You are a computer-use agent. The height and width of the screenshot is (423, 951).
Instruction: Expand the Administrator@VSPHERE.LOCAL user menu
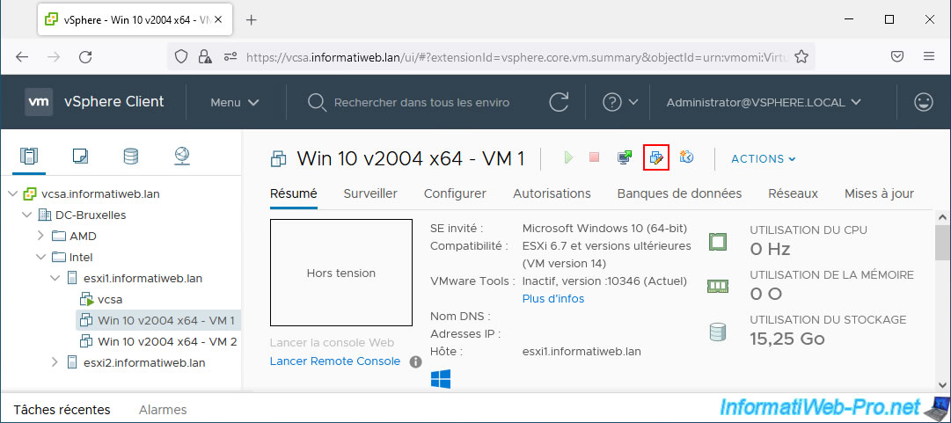[x=763, y=102]
